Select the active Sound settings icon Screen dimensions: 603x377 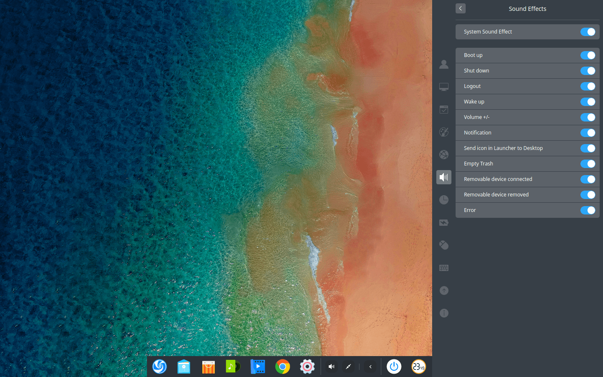point(444,177)
